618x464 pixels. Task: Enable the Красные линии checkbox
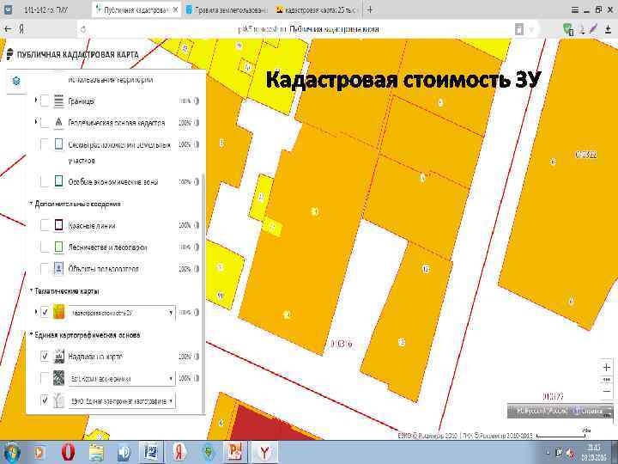pos(45,225)
